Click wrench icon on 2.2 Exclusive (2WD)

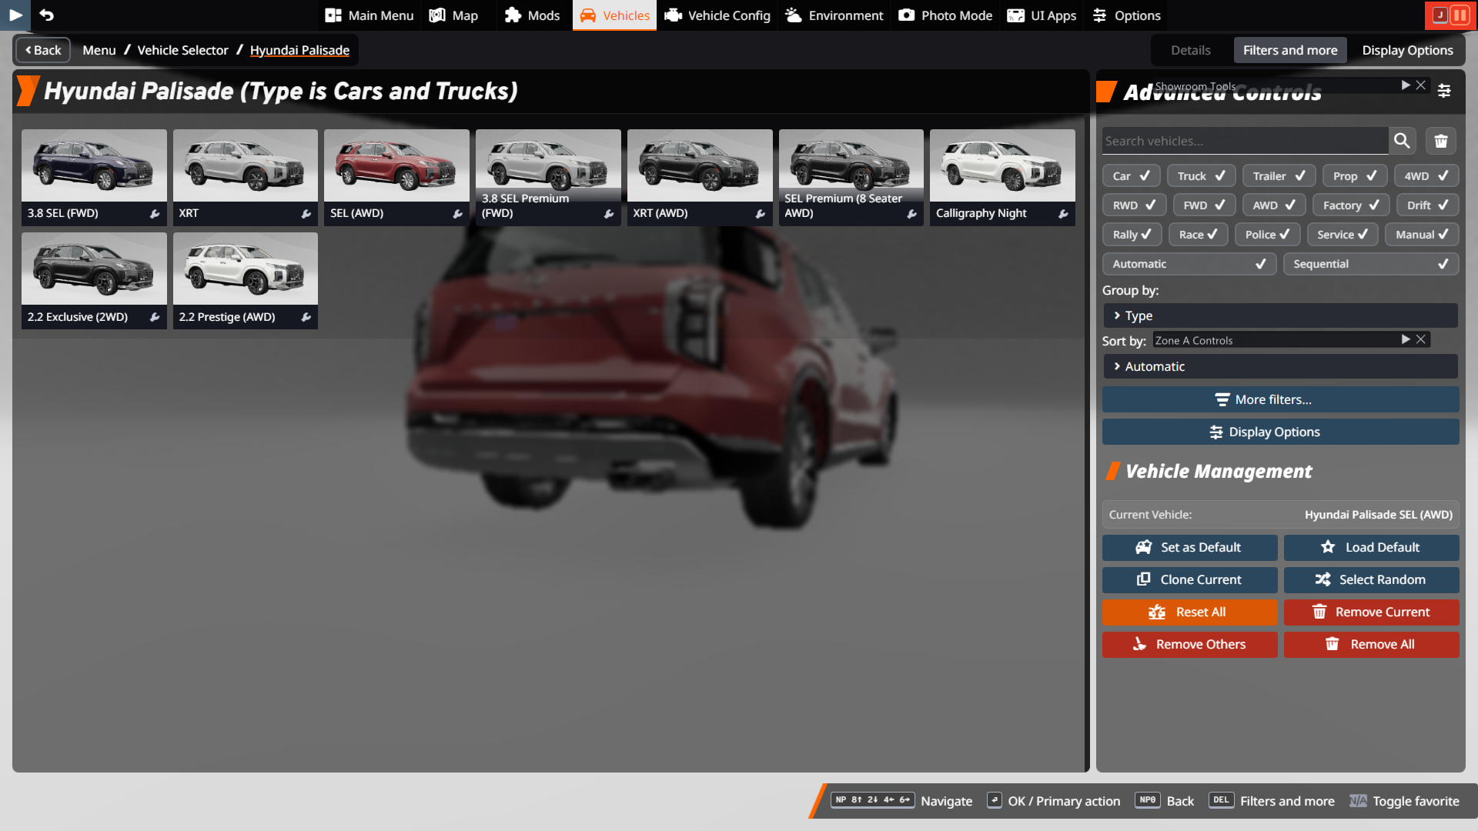click(x=155, y=317)
